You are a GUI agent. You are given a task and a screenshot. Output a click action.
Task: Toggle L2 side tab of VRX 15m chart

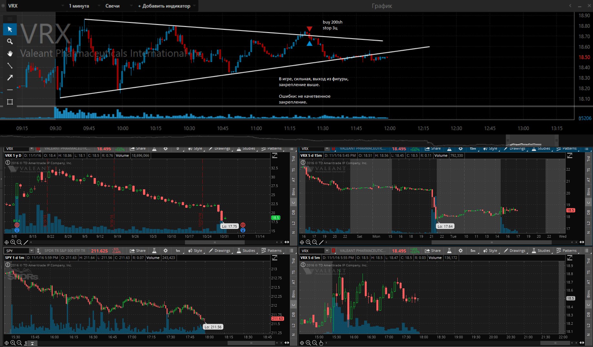click(588, 223)
